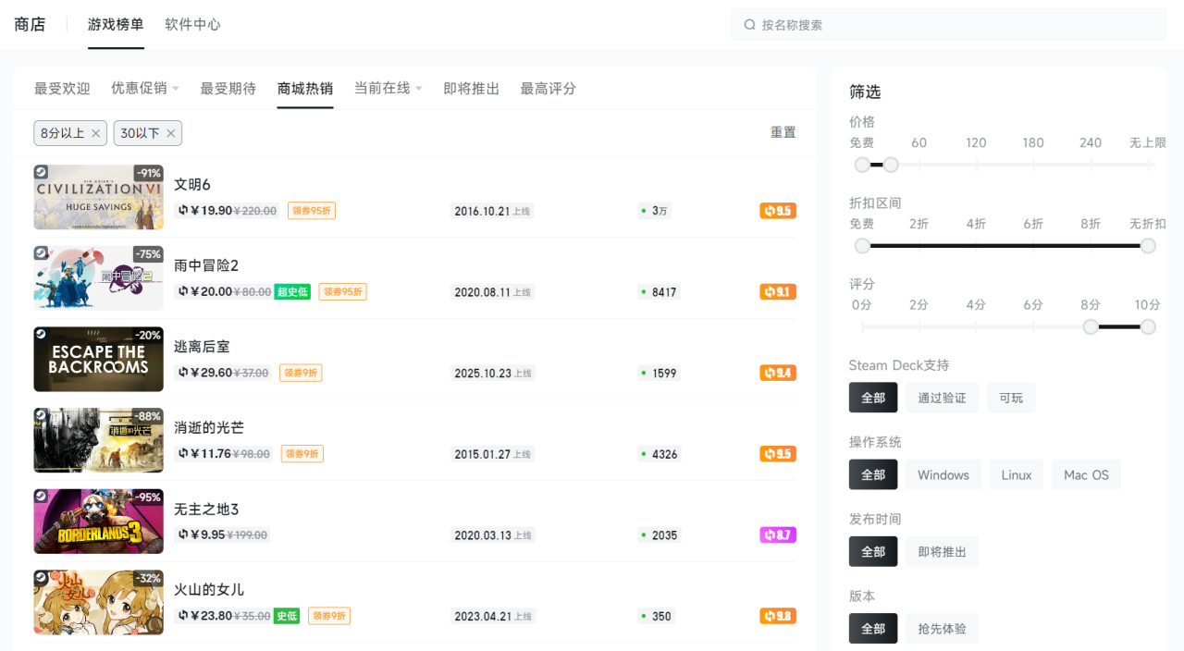Expand the 优惠促销 dropdown
Screen dimensions: 1184x651
point(176,89)
